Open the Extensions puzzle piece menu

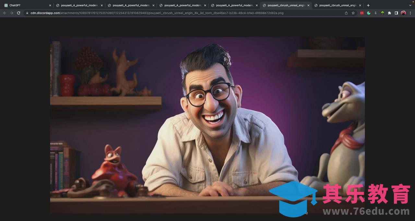(x=389, y=13)
